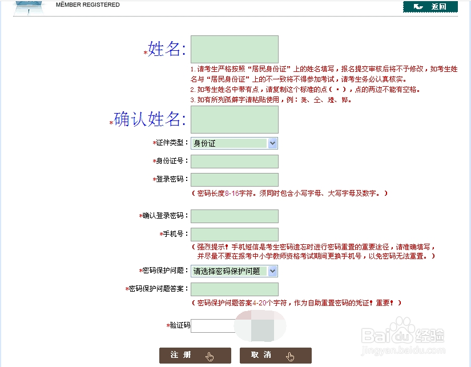Click the 验证码 captcha input box
The height and width of the screenshot is (367, 471).
click(212, 325)
